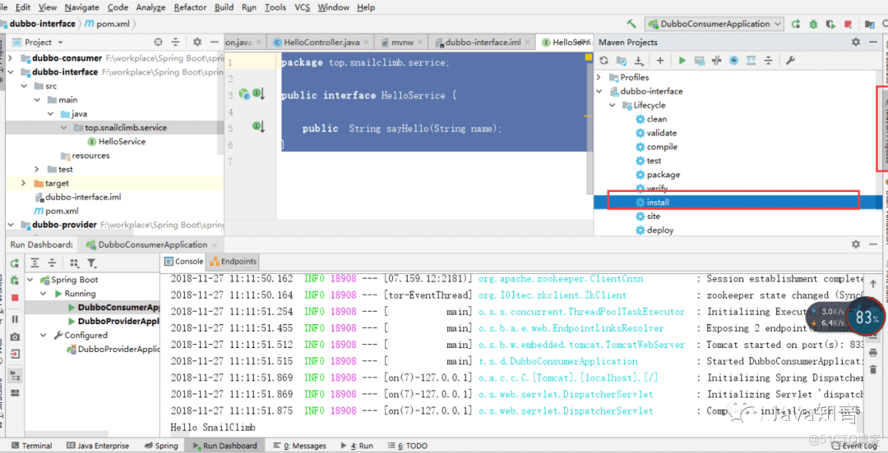Collapse Spring Boot node in Run Dashboard

pyautogui.click(x=30, y=279)
